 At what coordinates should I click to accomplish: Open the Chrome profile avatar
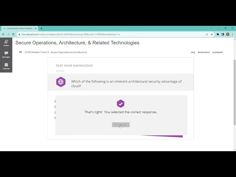click(228, 34)
